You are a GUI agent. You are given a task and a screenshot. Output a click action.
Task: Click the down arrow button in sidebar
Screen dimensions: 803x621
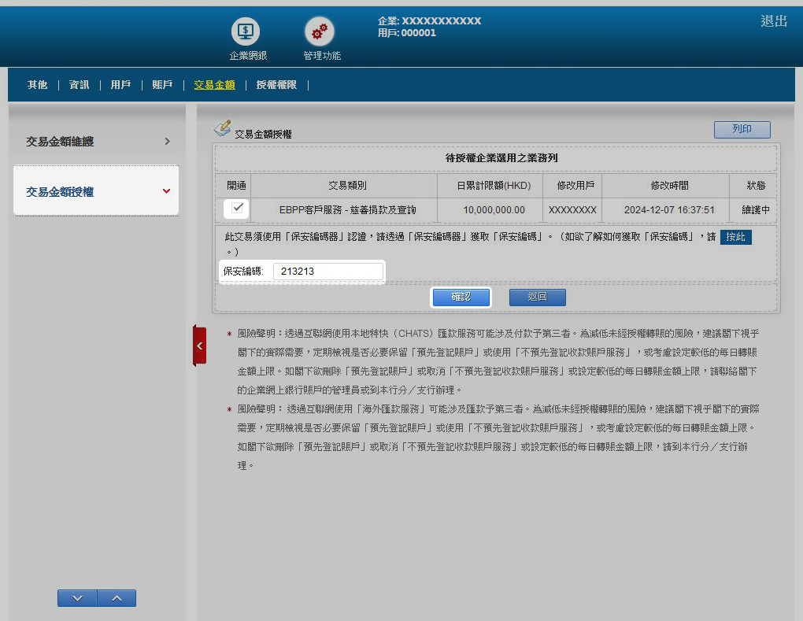click(77, 598)
